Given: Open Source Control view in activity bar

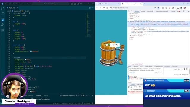Looking at the screenshot, I should click(x=3, y=19).
